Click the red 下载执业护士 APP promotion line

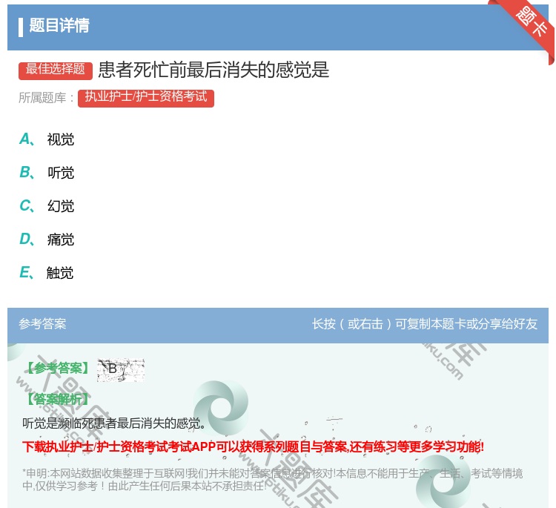(x=253, y=446)
